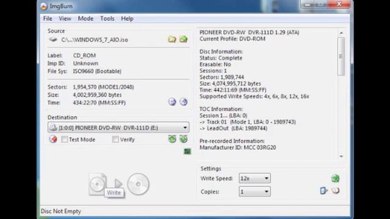Click the blue device icon in Settings
The image size is (390, 219).
[324, 190]
